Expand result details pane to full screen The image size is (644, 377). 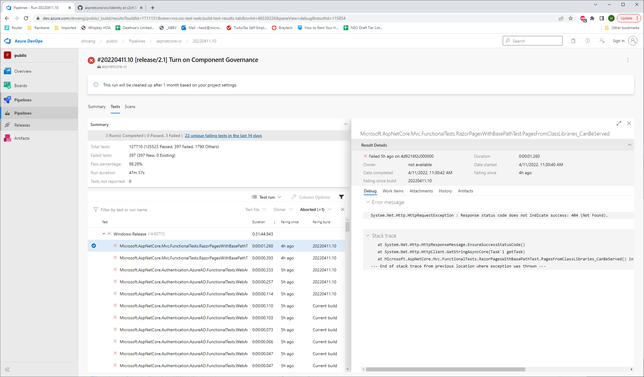[x=619, y=123]
